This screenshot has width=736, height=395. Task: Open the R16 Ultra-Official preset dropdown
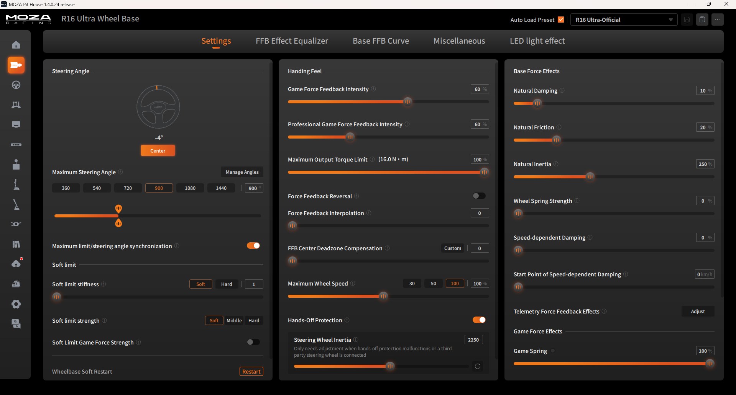[624, 20]
